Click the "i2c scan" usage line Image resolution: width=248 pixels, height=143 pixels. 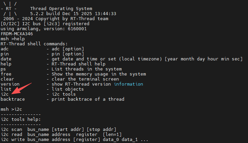(x=58, y=129)
